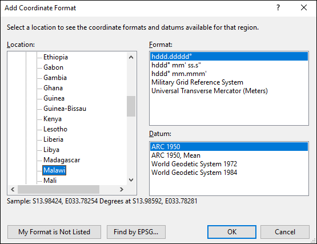This screenshot has width=317, height=244.
Task: Choose World Geodetic System 1984 datum
Action: coord(229,173)
